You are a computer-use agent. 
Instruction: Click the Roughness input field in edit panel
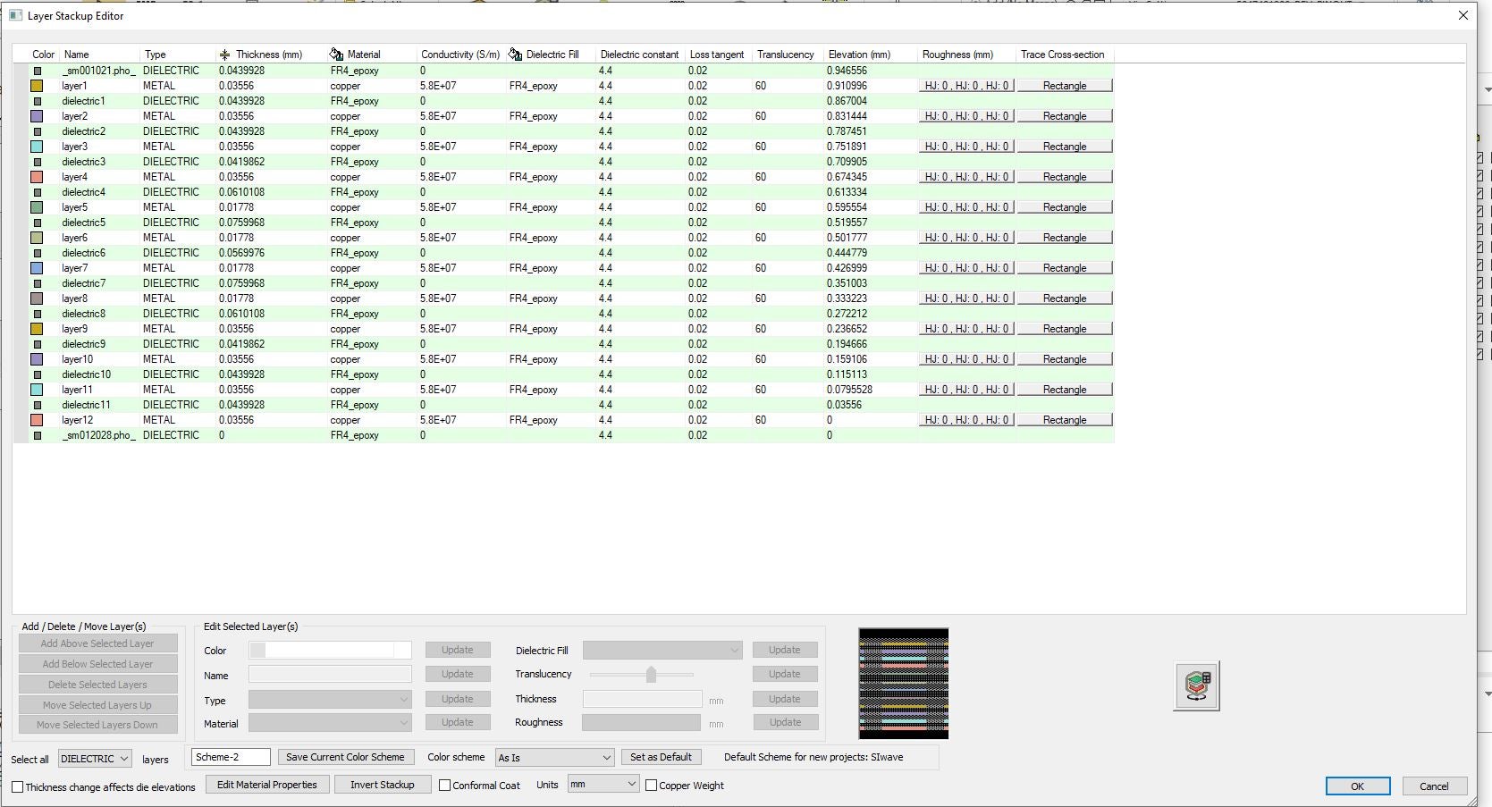[x=642, y=722]
